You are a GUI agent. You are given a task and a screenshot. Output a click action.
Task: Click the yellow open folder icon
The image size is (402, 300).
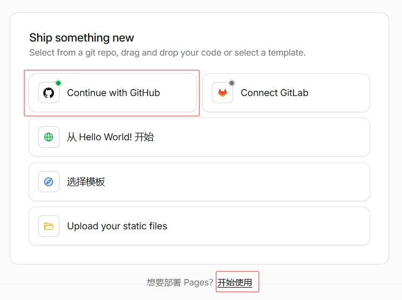pyautogui.click(x=49, y=226)
